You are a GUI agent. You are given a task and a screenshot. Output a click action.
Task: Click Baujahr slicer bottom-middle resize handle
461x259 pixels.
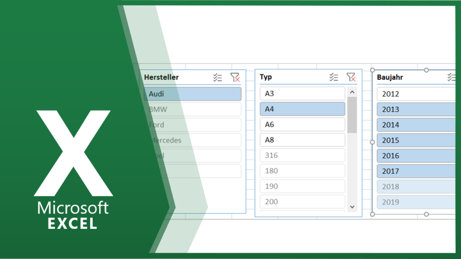(x=426, y=214)
